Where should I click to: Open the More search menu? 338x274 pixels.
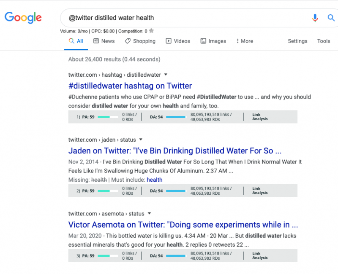245,41
